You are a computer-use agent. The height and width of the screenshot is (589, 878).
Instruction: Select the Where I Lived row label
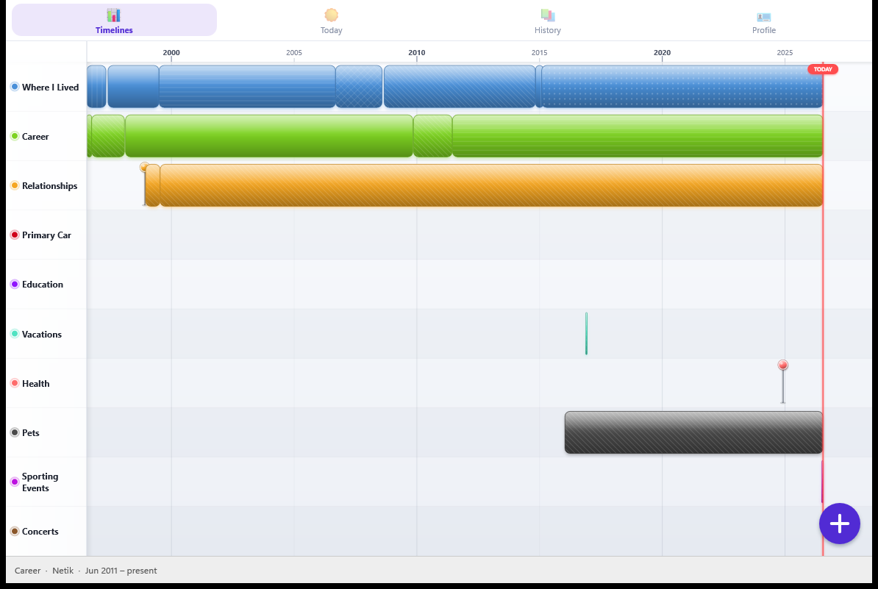pyautogui.click(x=51, y=88)
